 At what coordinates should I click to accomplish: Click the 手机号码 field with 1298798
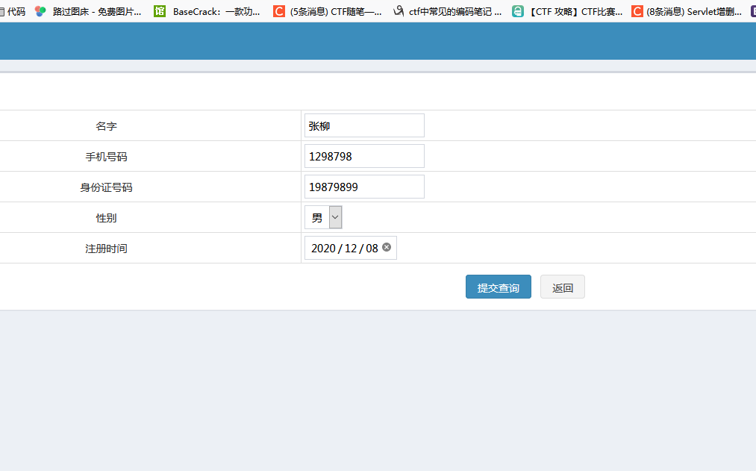pos(364,157)
